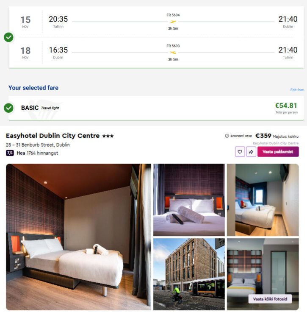307x315 pixels.
Task: Open the photo of towels on bed
Action: (189, 200)
